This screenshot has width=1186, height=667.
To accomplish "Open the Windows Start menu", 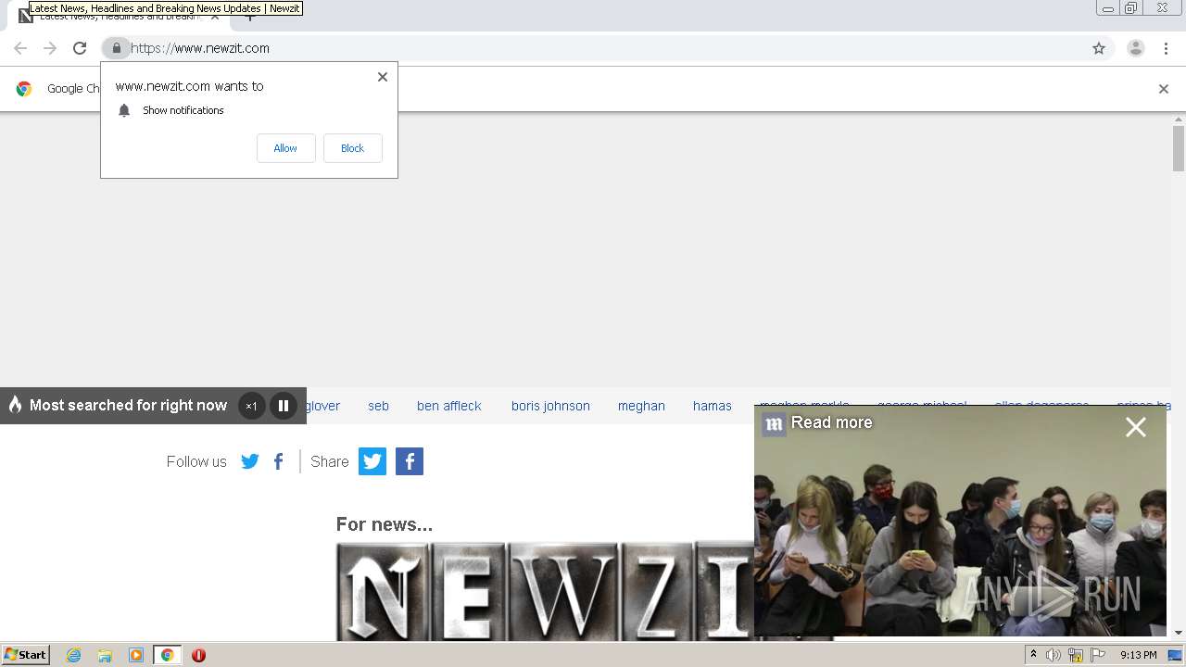I will point(26,655).
